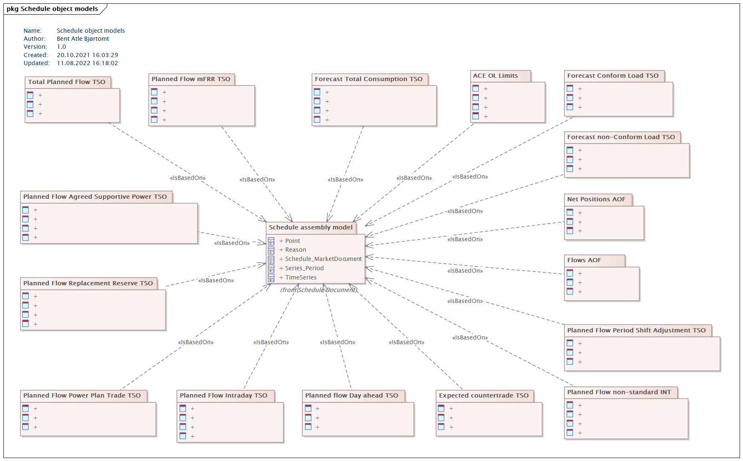
Task: Click IsBasedOn label on Planned Flow Replacement Reserve connector
Action: click(216, 280)
